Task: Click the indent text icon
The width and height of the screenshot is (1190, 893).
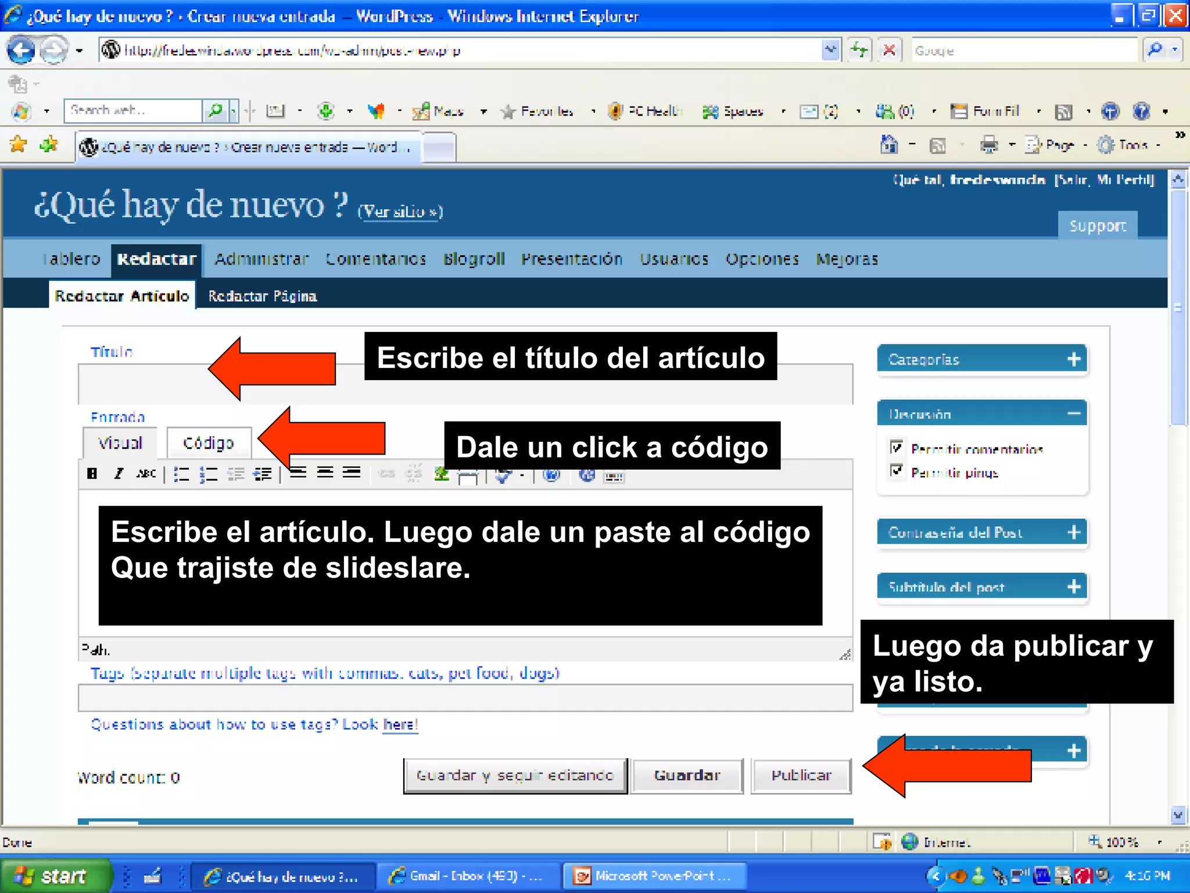Action: tap(263, 474)
